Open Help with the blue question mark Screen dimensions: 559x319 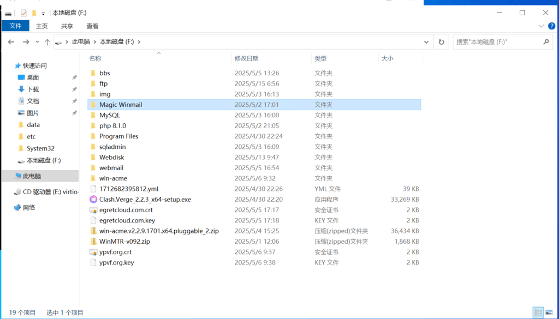point(551,26)
